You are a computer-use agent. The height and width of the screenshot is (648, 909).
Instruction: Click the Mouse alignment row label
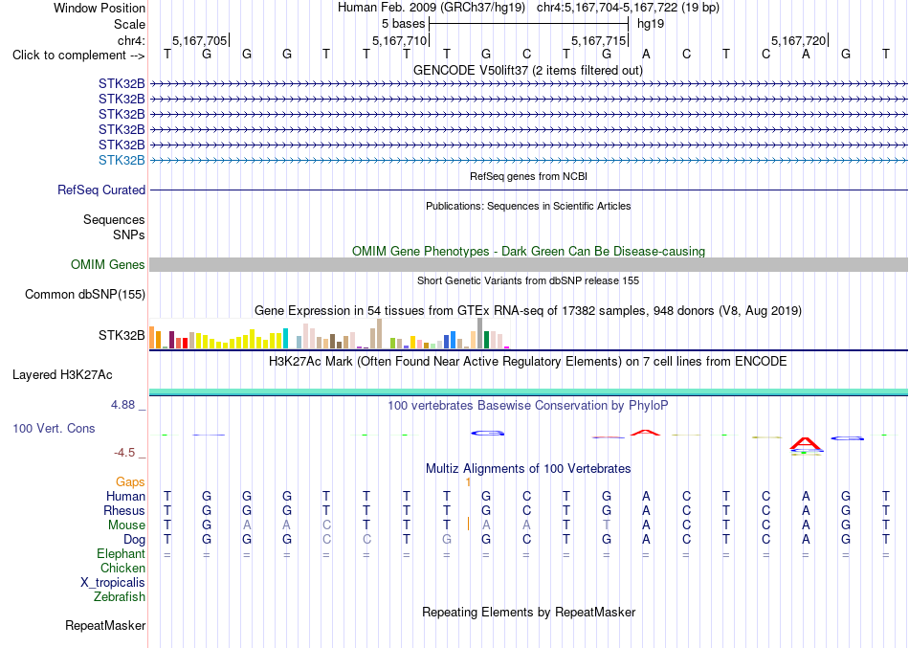click(x=126, y=525)
